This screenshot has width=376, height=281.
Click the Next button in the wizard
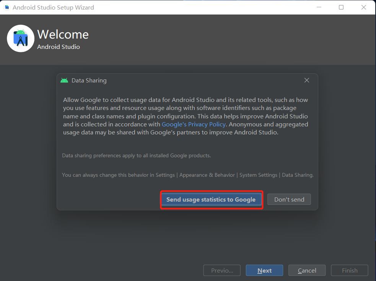(x=264, y=270)
